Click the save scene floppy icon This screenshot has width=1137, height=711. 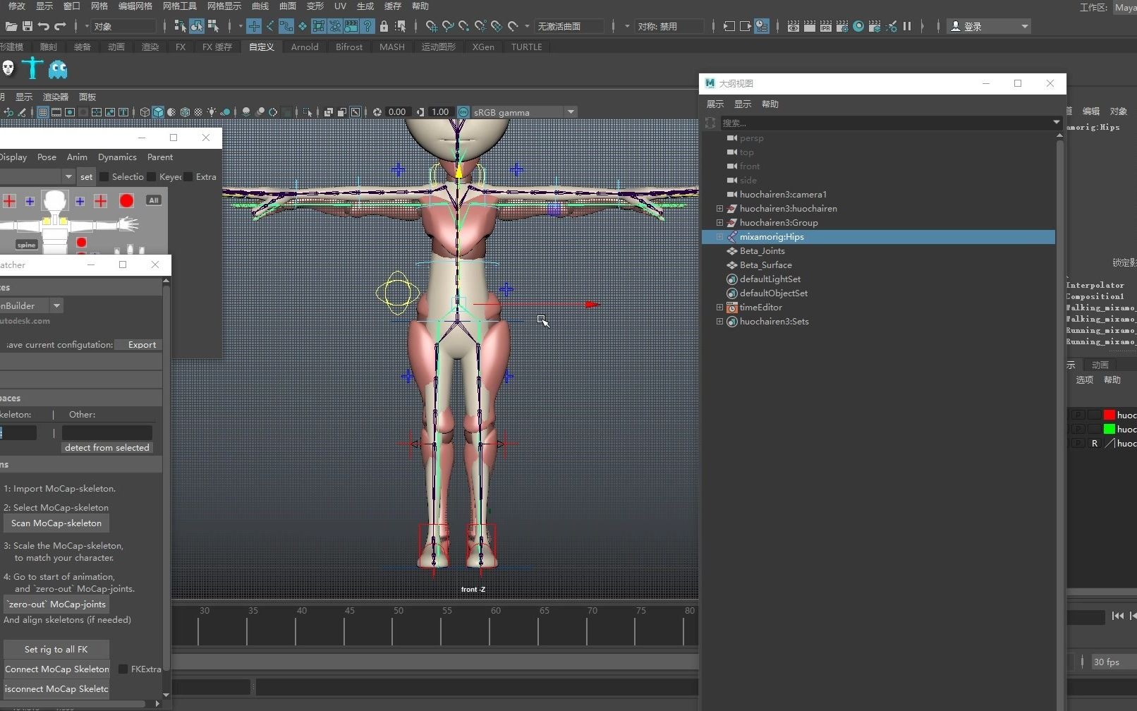[x=28, y=27]
